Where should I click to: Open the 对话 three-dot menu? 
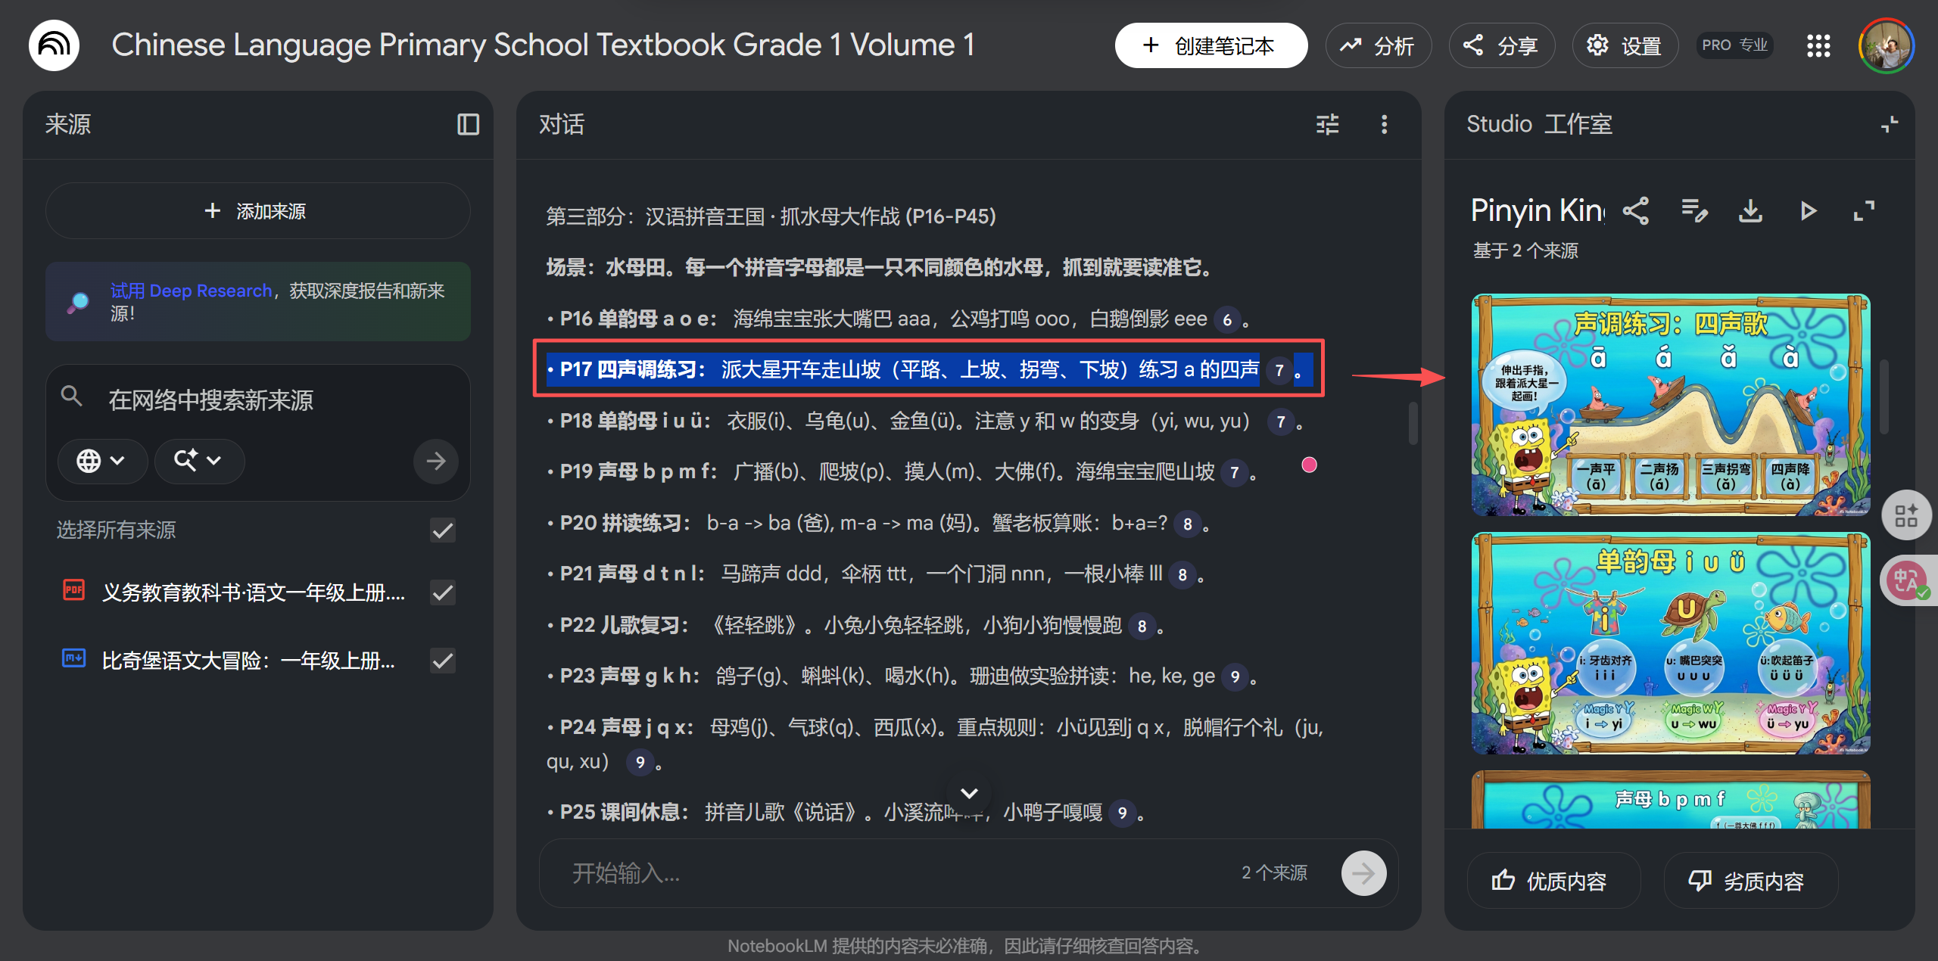pyautogui.click(x=1385, y=124)
